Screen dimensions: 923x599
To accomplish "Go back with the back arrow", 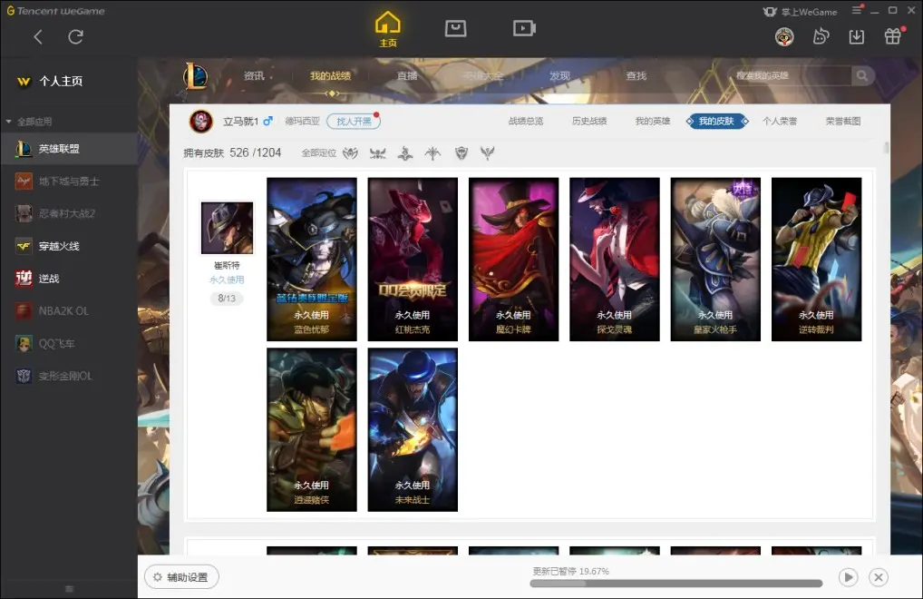I will pyautogui.click(x=38, y=37).
